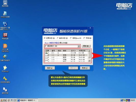Click the C: drive icon in list

46,53
